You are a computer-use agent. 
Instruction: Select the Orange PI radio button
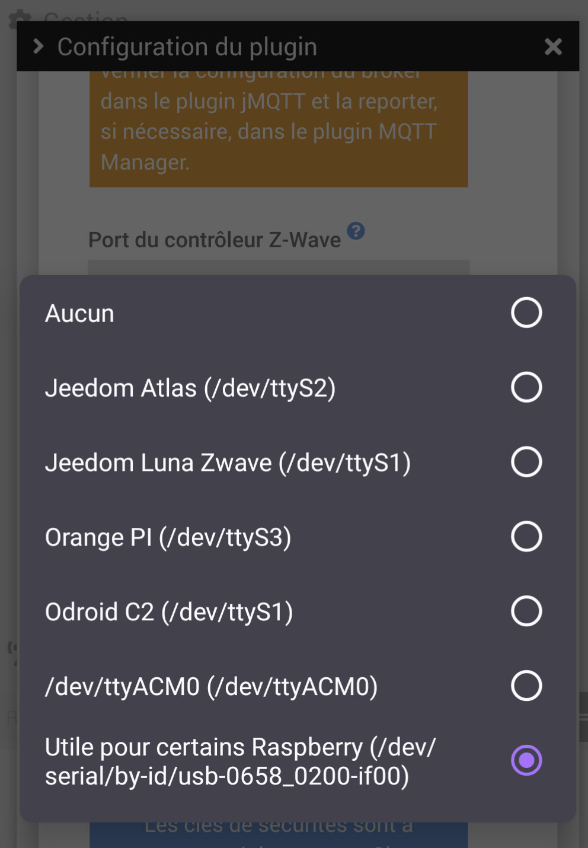tap(526, 537)
